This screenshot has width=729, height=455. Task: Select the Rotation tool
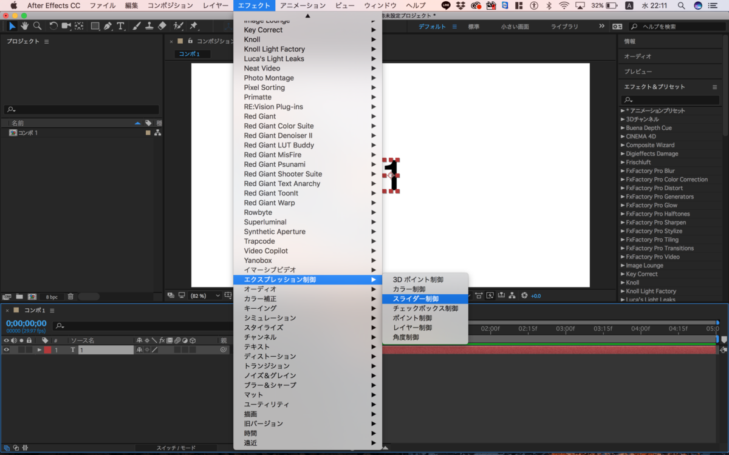pos(53,26)
